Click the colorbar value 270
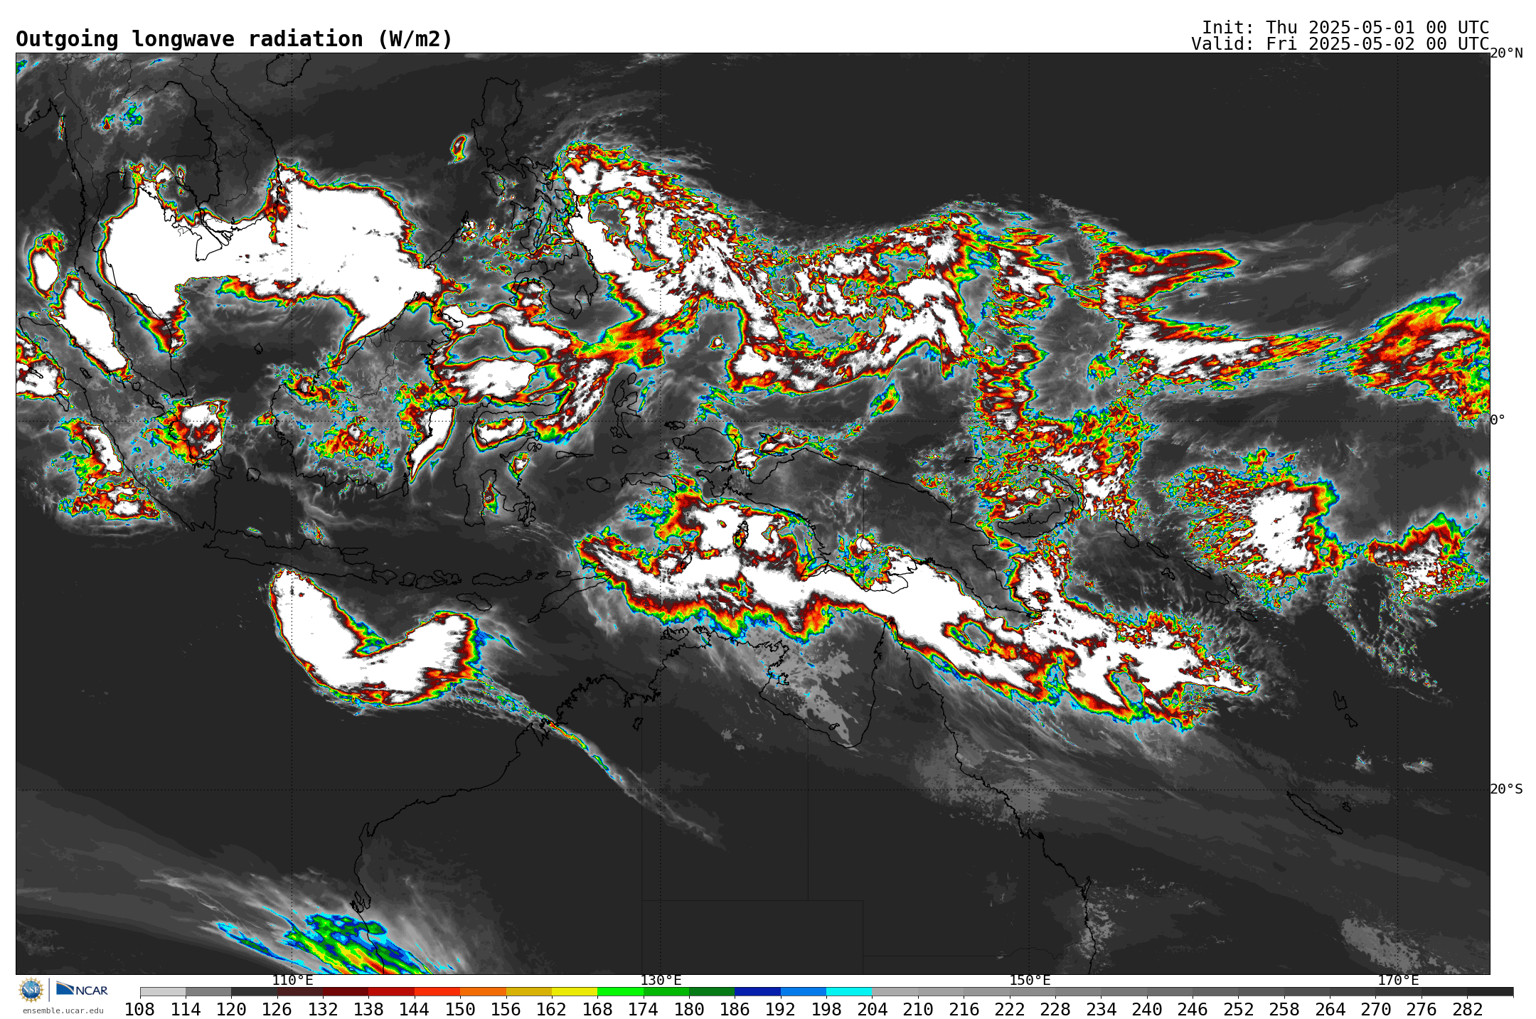 click(x=1375, y=1010)
